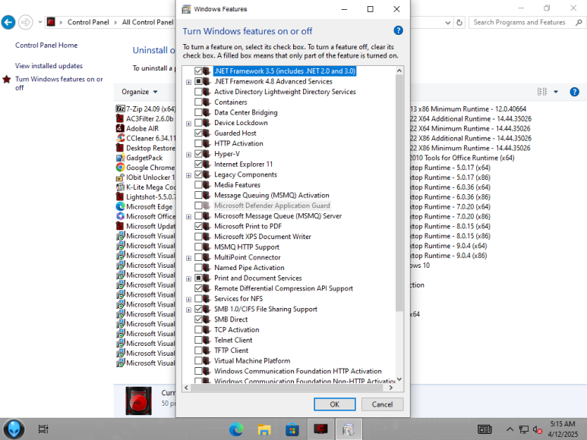Click the change view icon in Programs toolbar
The image size is (587, 440).
point(541,92)
